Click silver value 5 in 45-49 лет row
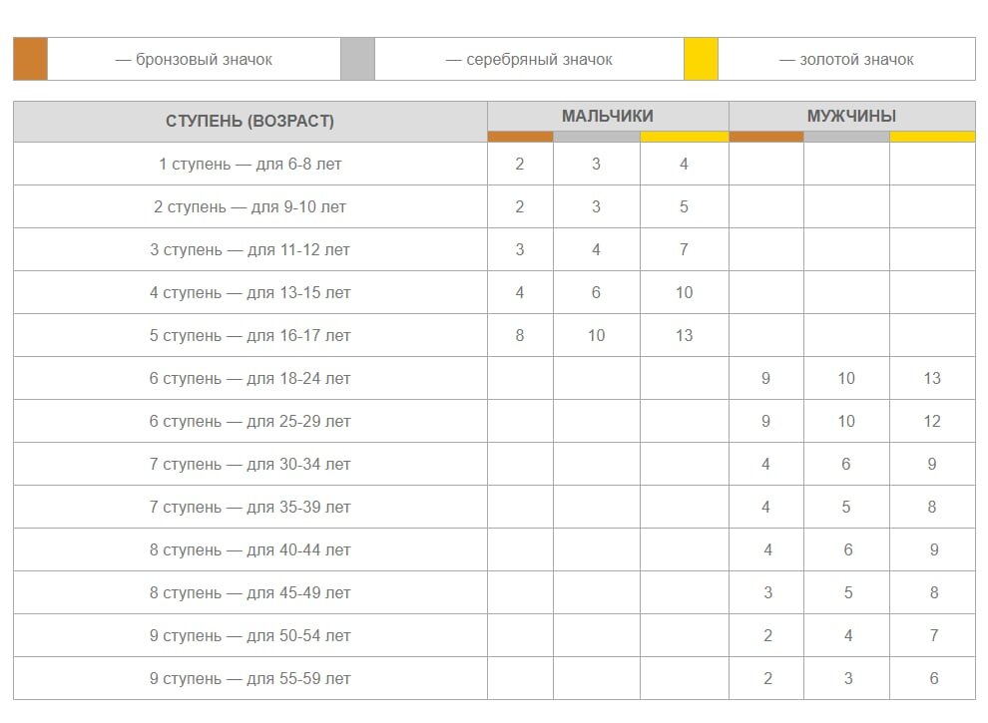 click(848, 592)
